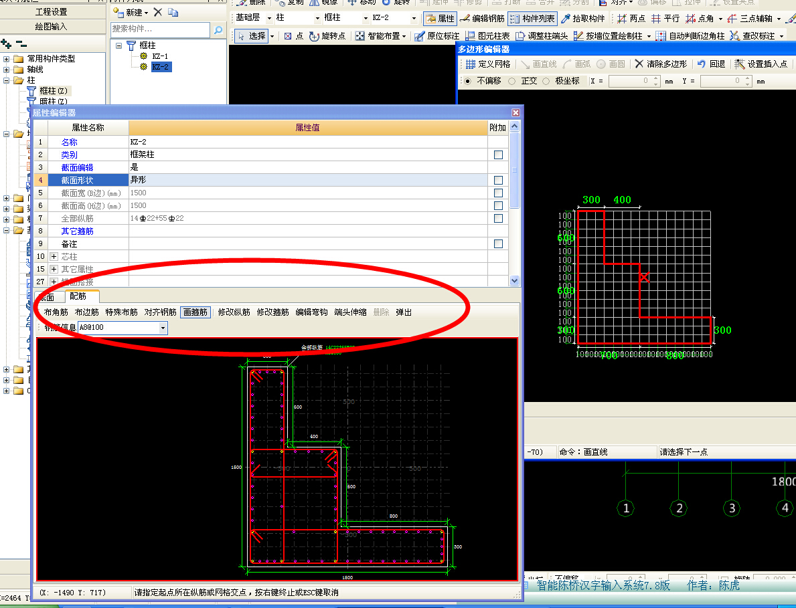Screen dimensions: 796x608
Task: Open the 新建 dropdown arrow
Action: 146,13
